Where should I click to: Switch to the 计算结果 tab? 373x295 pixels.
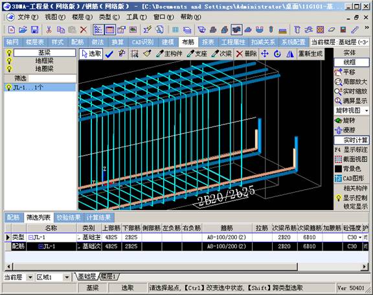pyautogui.click(x=98, y=217)
